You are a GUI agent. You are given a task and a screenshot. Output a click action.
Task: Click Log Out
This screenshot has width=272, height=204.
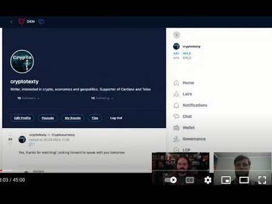pos(116,118)
